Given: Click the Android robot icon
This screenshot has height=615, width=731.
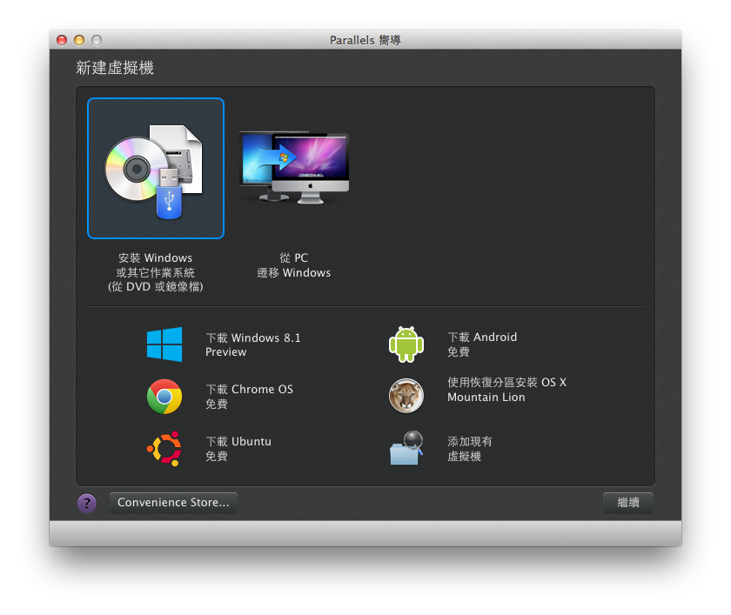Looking at the screenshot, I should click(x=406, y=344).
